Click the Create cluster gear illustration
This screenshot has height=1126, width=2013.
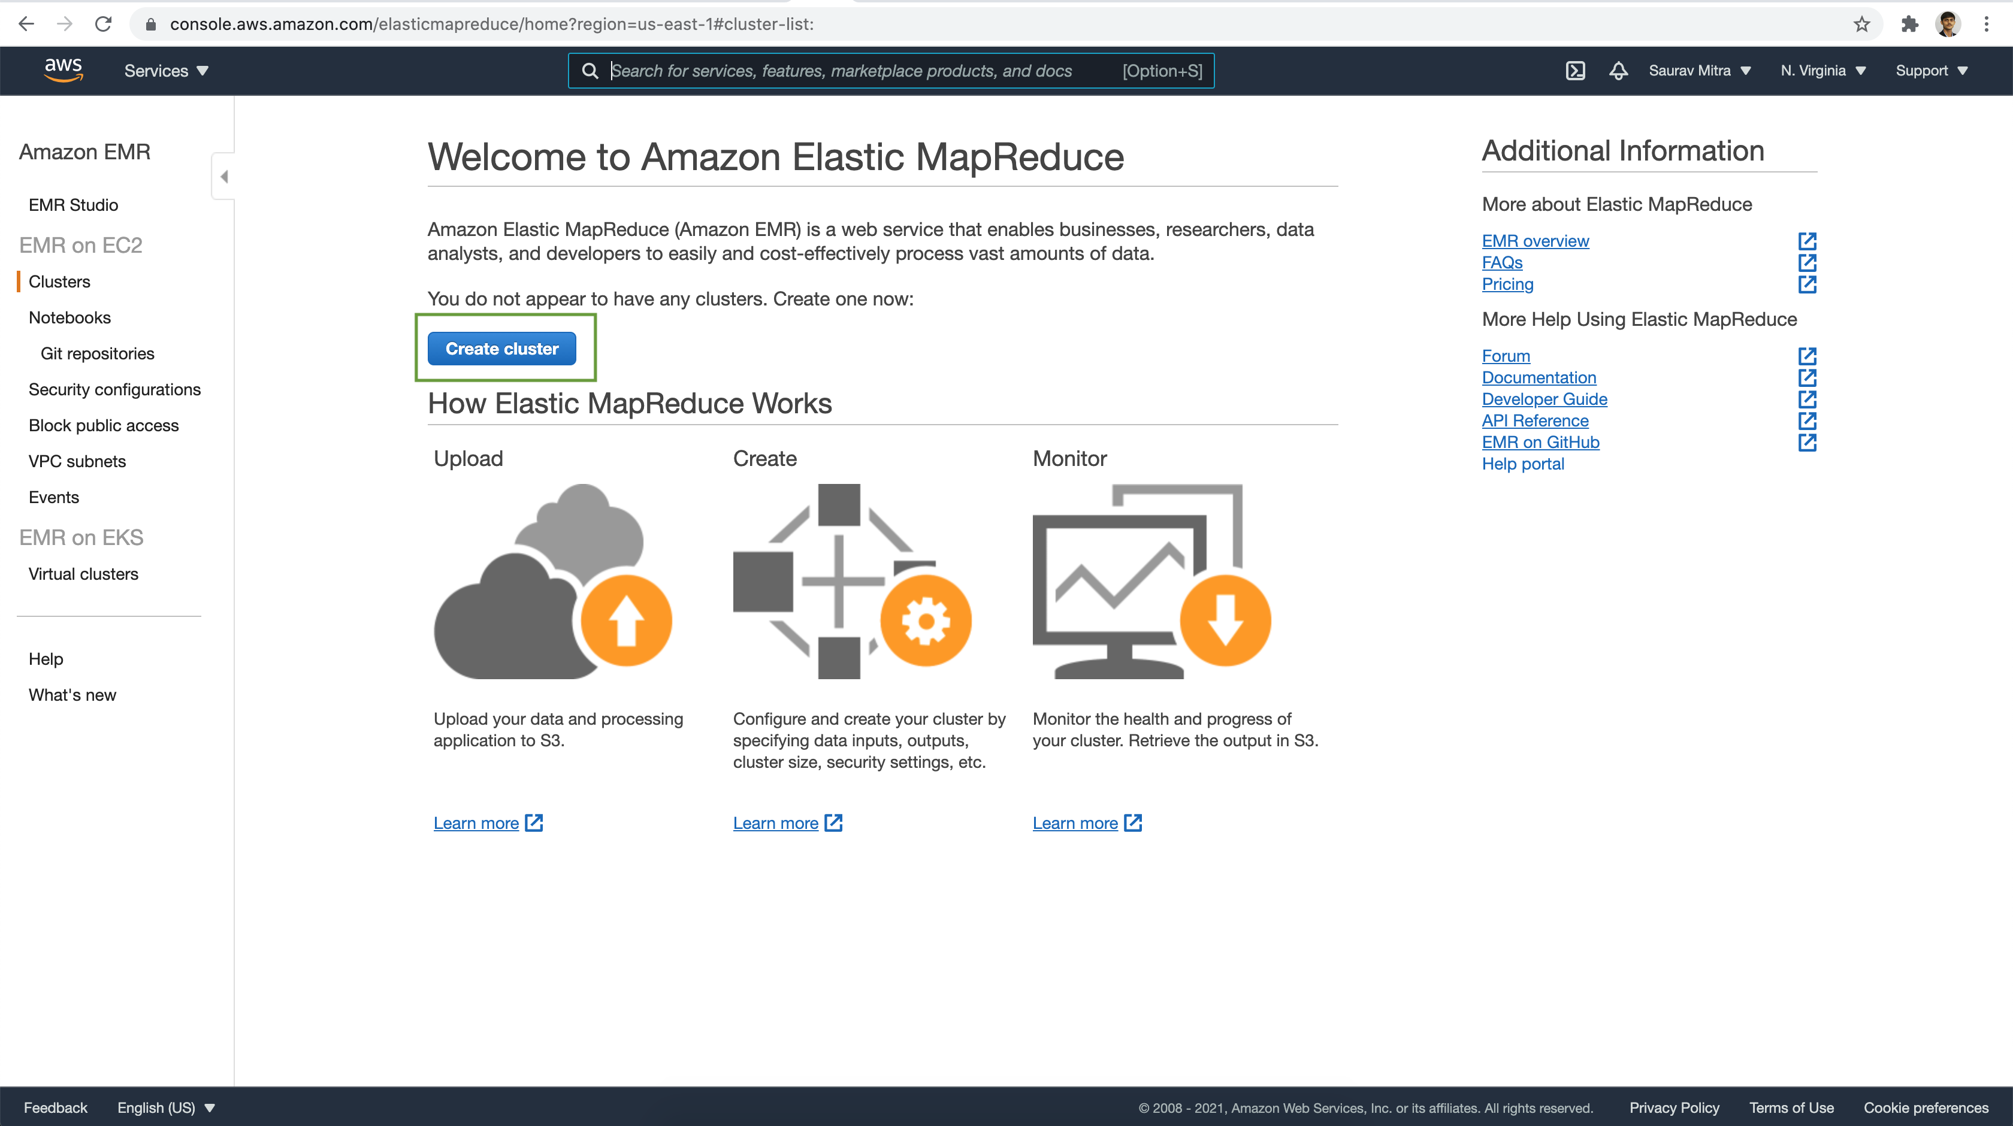point(853,582)
